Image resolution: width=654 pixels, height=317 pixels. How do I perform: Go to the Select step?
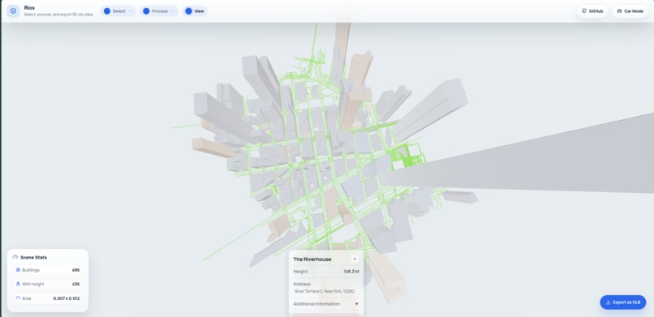pos(118,11)
